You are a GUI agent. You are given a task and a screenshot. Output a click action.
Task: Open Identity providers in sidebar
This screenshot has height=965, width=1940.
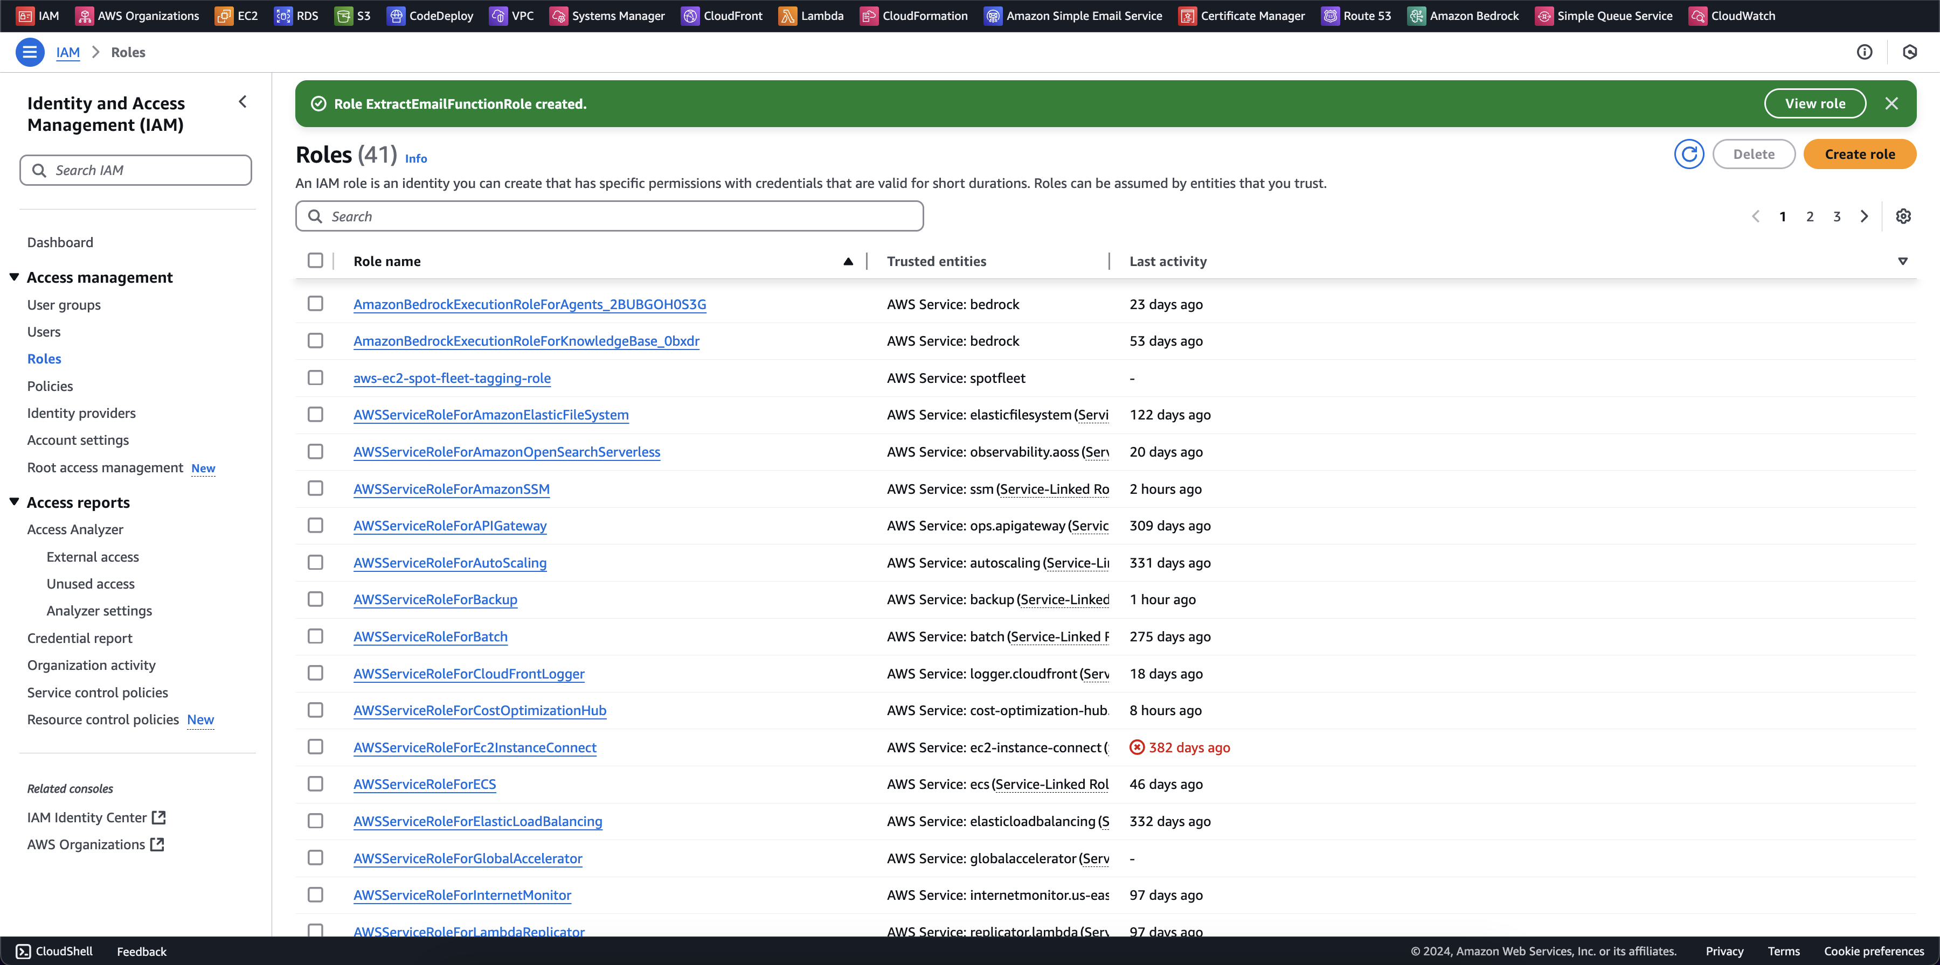pos(81,413)
